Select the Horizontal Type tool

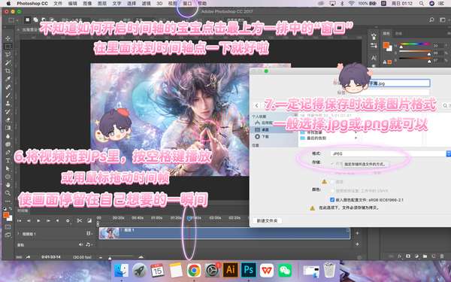click(x=8, y=160)
